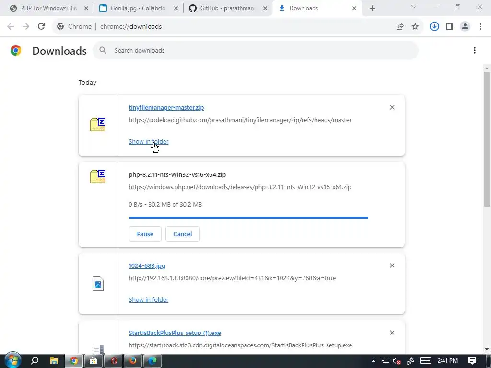Viewport: 491px width, 368px height.
Task: Show tinyfilemanager-master.zip in folder
Action: pos(149,141)
